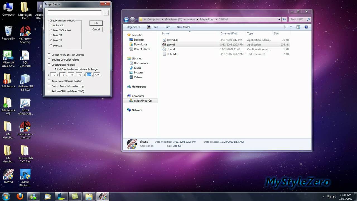Open the Organize dropdown menu
Image resolution: width=357 pixels, height=201 pixels.
(133, 27)
